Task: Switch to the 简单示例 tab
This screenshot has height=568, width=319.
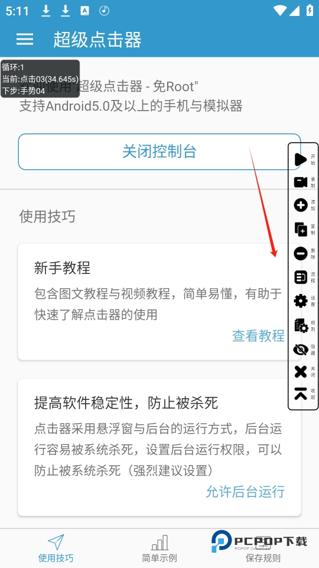Action: click(159, 548)
